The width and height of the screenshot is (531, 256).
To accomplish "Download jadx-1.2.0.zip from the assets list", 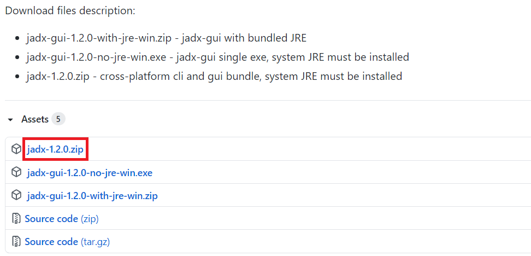I will 55,149.
